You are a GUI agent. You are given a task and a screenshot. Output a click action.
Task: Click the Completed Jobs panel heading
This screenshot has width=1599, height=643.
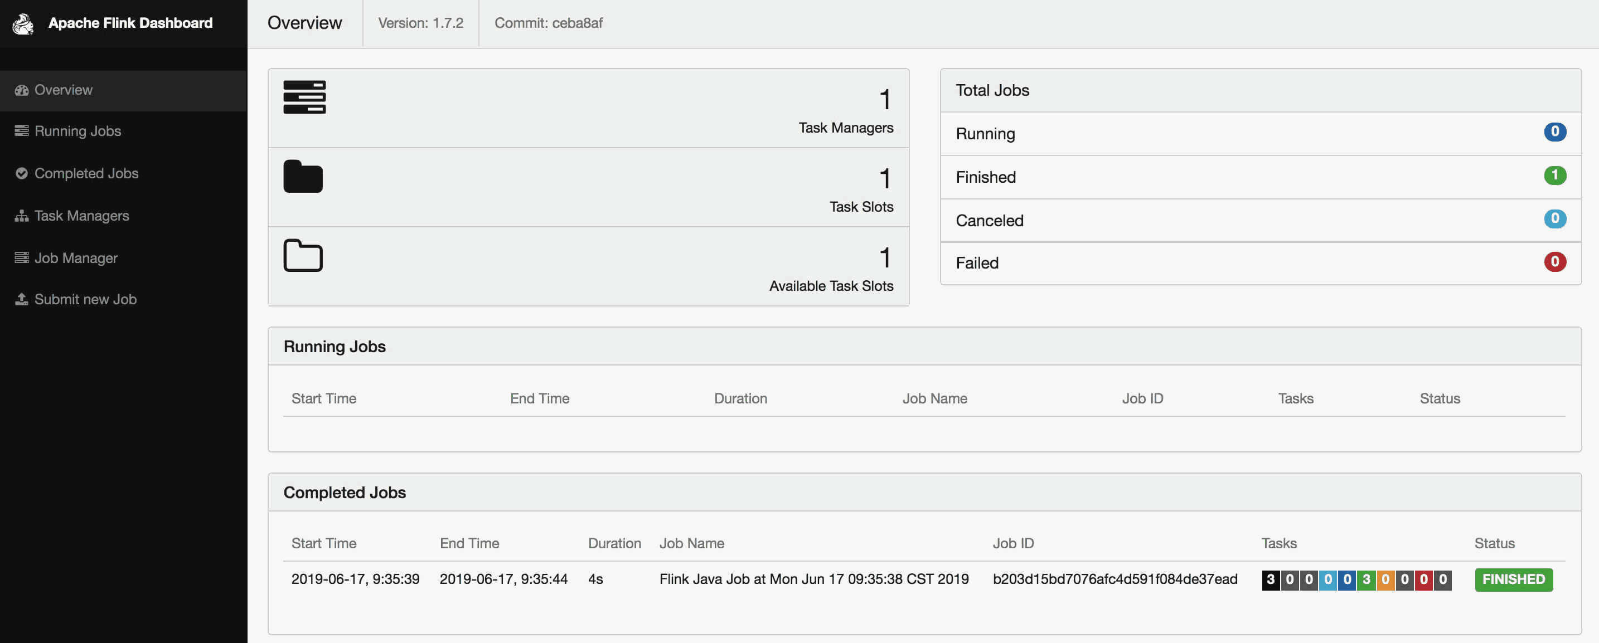point(345,493)
